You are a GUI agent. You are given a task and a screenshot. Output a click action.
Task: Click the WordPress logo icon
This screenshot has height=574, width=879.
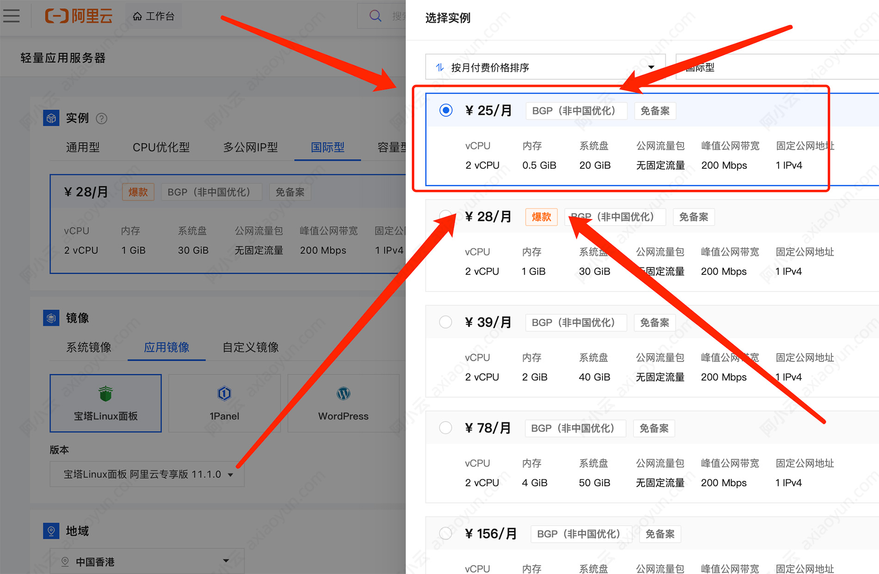tap(343, 394)
